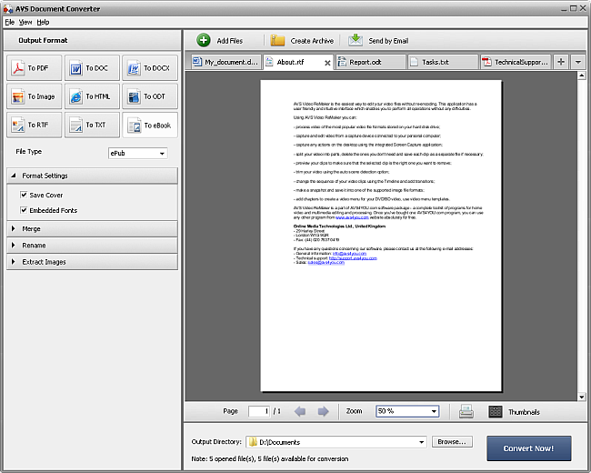This screenshot has height=473, width=591.
Task: Open the File menu
Action: 9,22
